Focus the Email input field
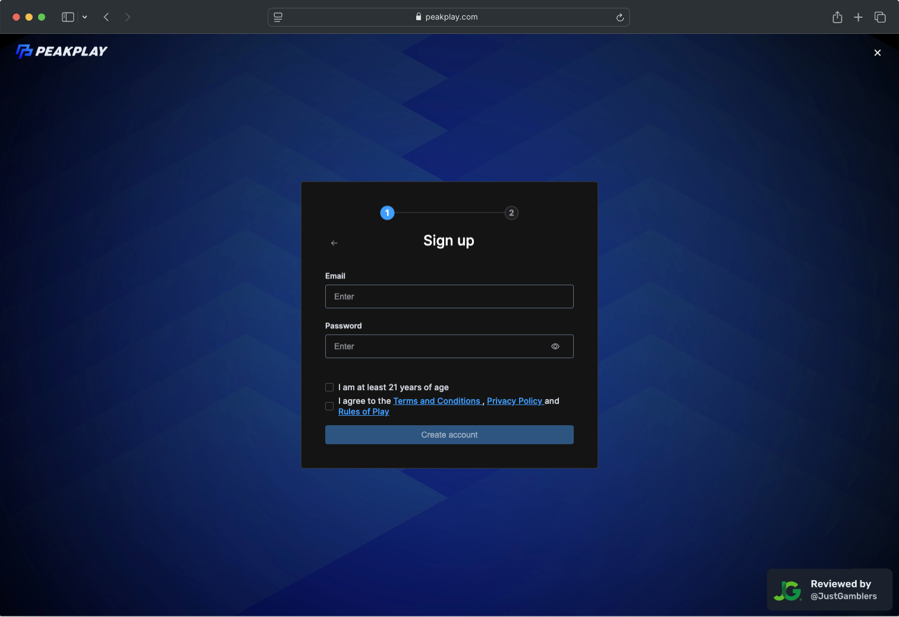899x617 pixels. tap(449, 296)
